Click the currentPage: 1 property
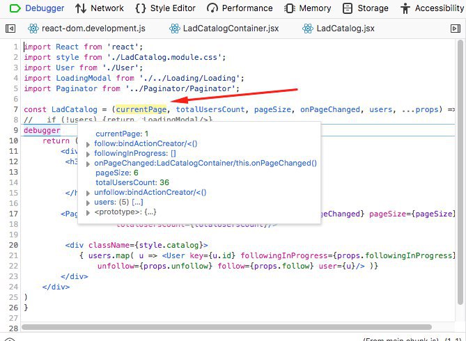 pyautogui.click(x=122, y=134)
